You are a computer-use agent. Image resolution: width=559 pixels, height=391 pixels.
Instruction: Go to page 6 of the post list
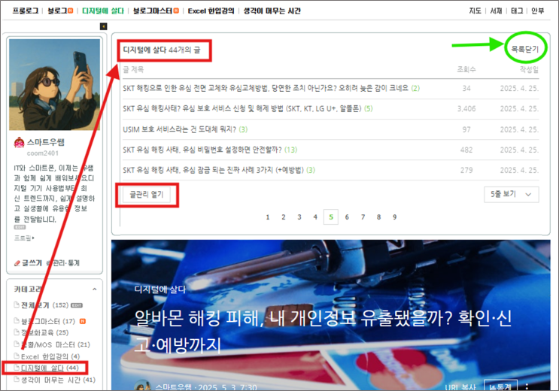pyautogui.click(x=347, y=217)
